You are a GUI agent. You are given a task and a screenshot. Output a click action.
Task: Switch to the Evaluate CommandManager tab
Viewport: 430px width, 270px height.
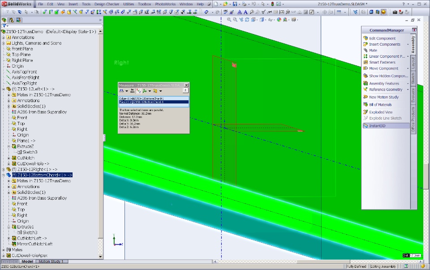pyautogui.click(x=413, y=95)
